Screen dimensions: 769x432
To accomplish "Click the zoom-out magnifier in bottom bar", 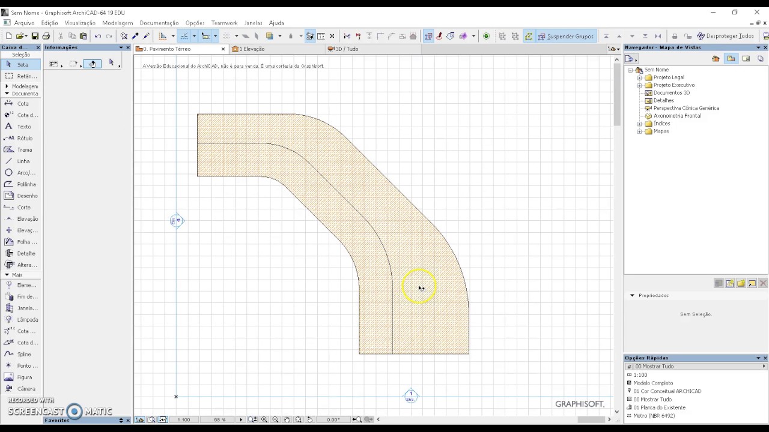I will [x=275, y=419].
